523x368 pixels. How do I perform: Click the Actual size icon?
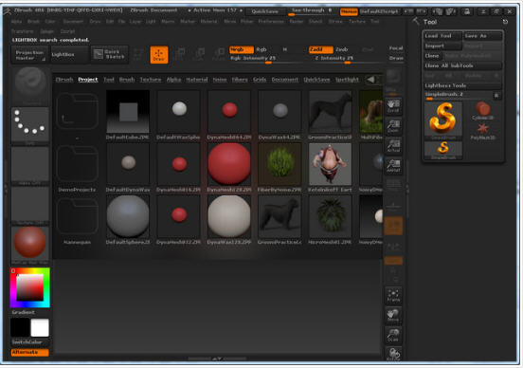pyautogui.click(x=393, y=146)
